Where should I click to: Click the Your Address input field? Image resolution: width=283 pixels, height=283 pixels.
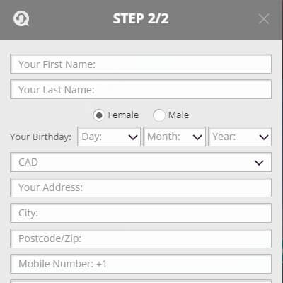[x=141, y=187]
